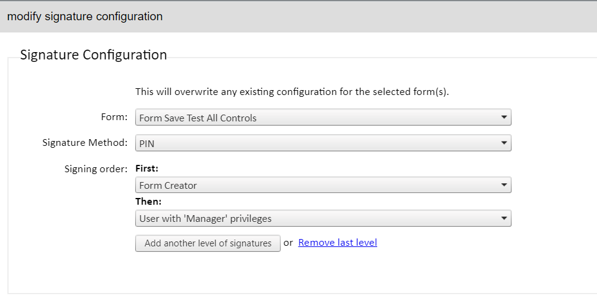This screenshot has width=597, height=304.
Task: Click the overwrite warning text
Action: (292, 92)
